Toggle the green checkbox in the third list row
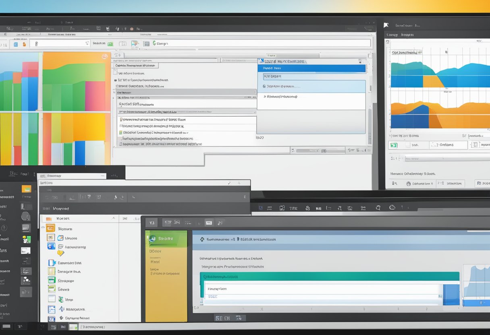Image resolution: width=490 pixels, height=335 pixels. (x=120, y=132)
